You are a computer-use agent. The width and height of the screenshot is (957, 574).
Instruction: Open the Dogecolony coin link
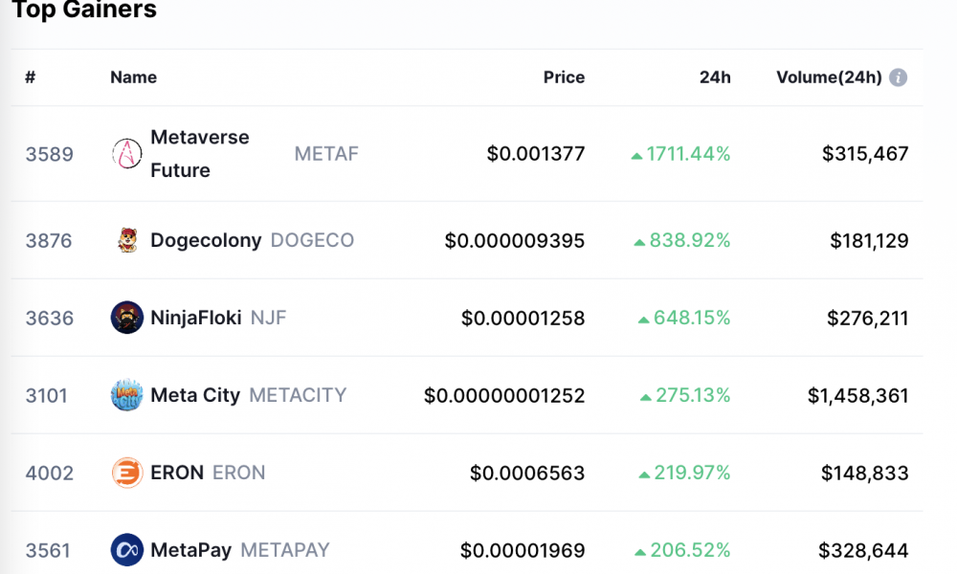tap(206, 240)
